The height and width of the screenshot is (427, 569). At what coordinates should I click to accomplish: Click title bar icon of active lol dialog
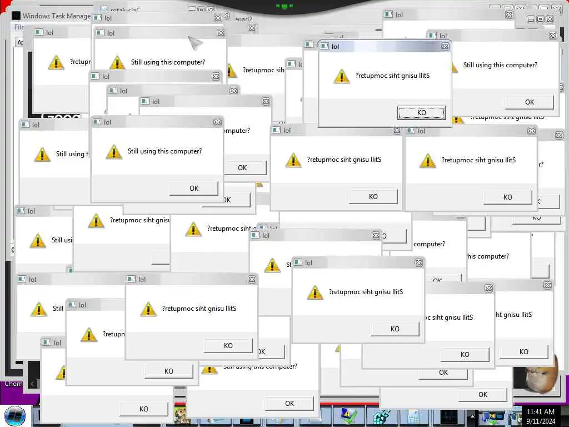tap(325, 46)
